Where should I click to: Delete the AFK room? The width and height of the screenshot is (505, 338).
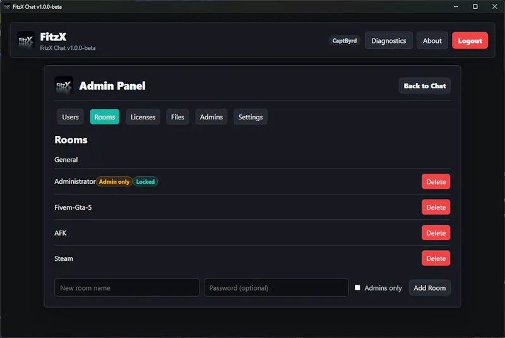436,233
